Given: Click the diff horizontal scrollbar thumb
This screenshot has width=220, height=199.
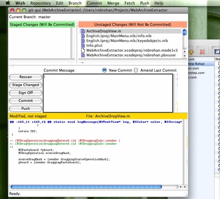Looking at the screenshot, I should (86, 187).
